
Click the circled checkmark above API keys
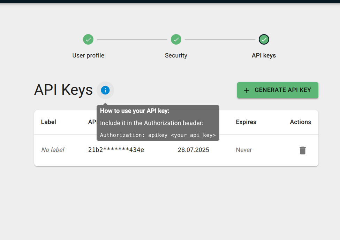pos(264,39)
